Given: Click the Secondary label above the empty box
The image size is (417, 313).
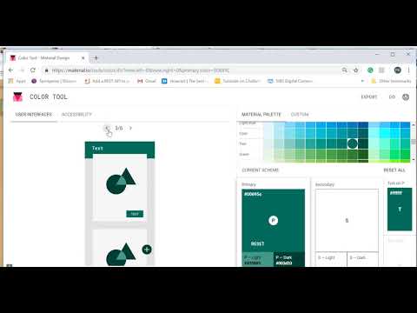Looking at the screenshot, I should pyautogui.click(x=325, y=184).
